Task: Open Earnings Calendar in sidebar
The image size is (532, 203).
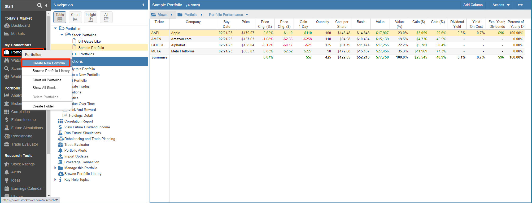Action: pos(27,188)
